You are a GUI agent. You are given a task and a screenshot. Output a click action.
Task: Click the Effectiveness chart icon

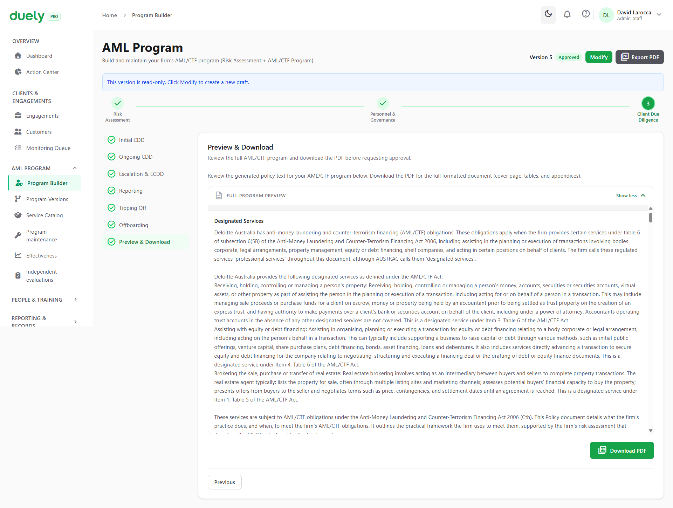pyautogui.click(x=18, y=255)
